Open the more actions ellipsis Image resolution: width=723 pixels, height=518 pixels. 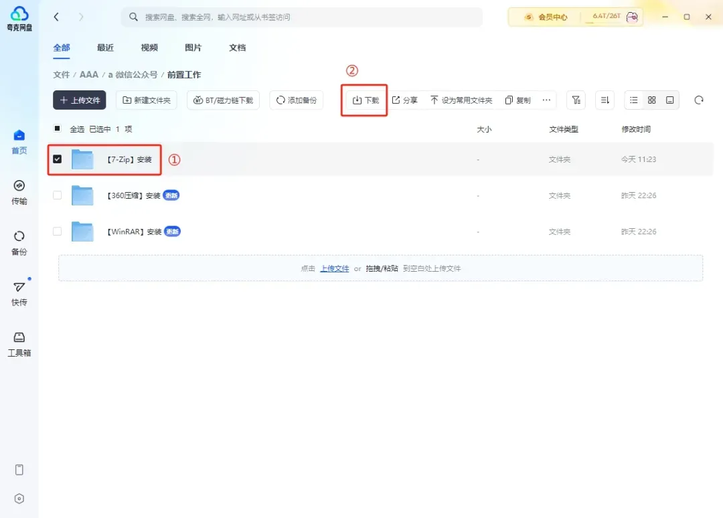coord(546,100)
